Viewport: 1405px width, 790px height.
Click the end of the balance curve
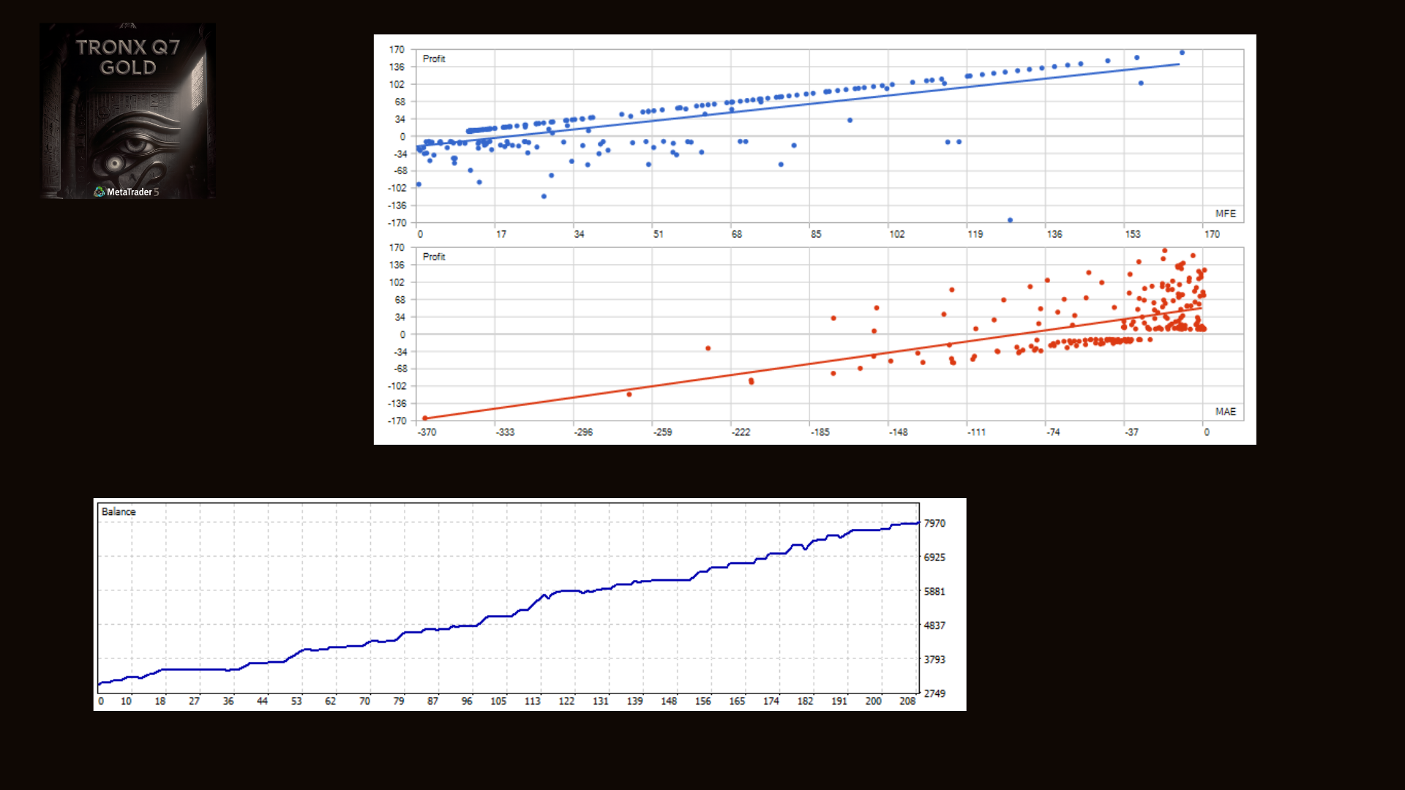pyautogui.click(x=918, y=523)
